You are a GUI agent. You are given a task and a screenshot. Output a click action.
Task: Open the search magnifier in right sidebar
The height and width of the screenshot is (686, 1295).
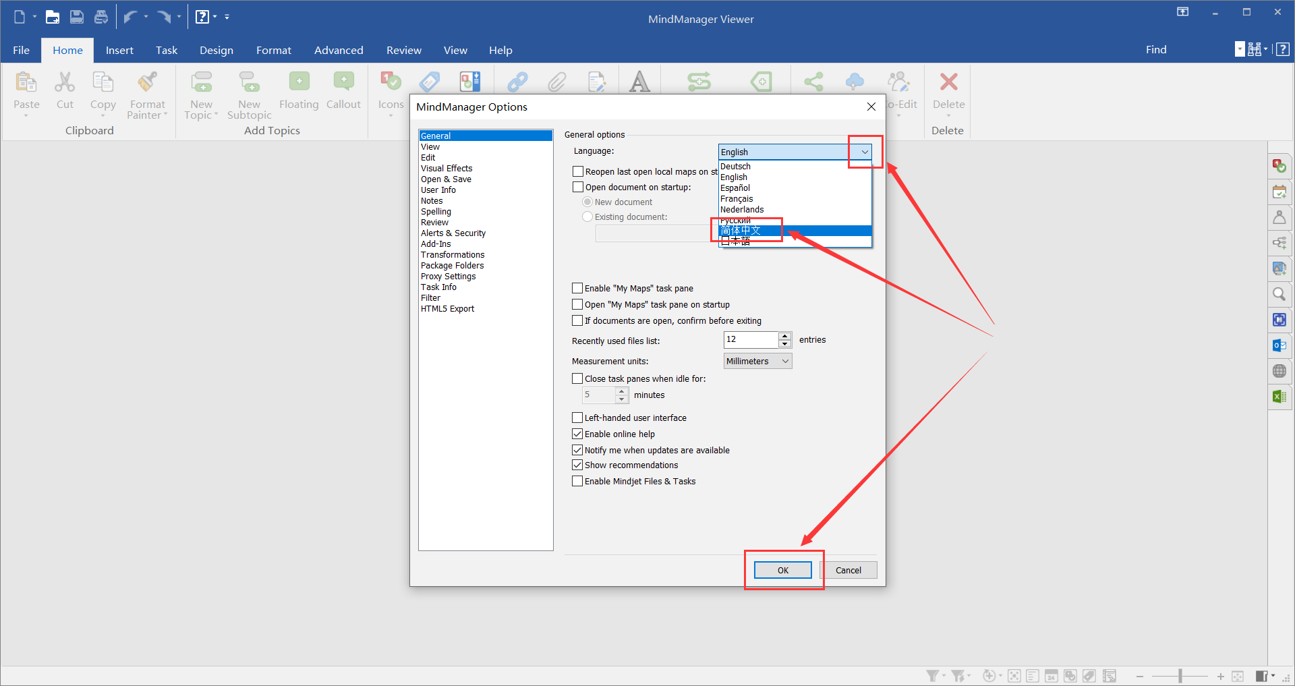[1279, 295]
